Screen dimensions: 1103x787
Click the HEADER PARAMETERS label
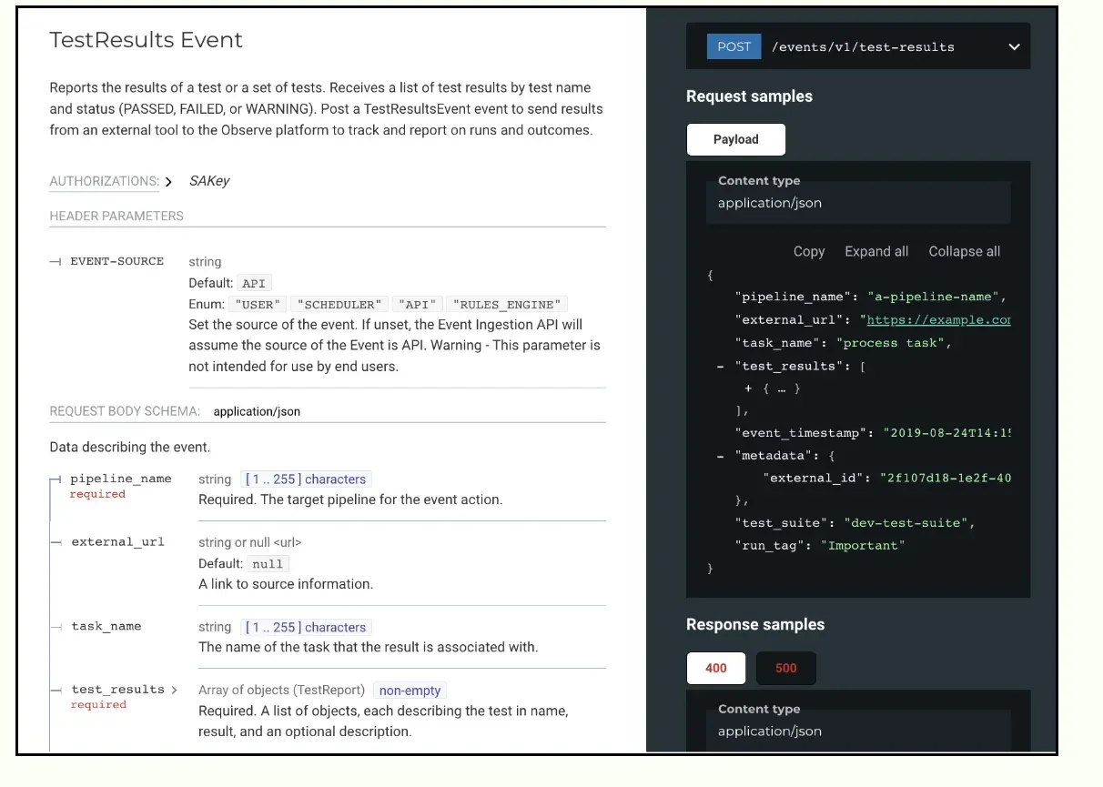tap(116, 216)
